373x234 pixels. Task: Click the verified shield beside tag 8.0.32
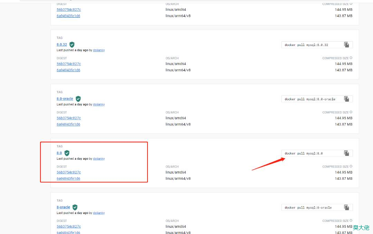coord(72,45)
